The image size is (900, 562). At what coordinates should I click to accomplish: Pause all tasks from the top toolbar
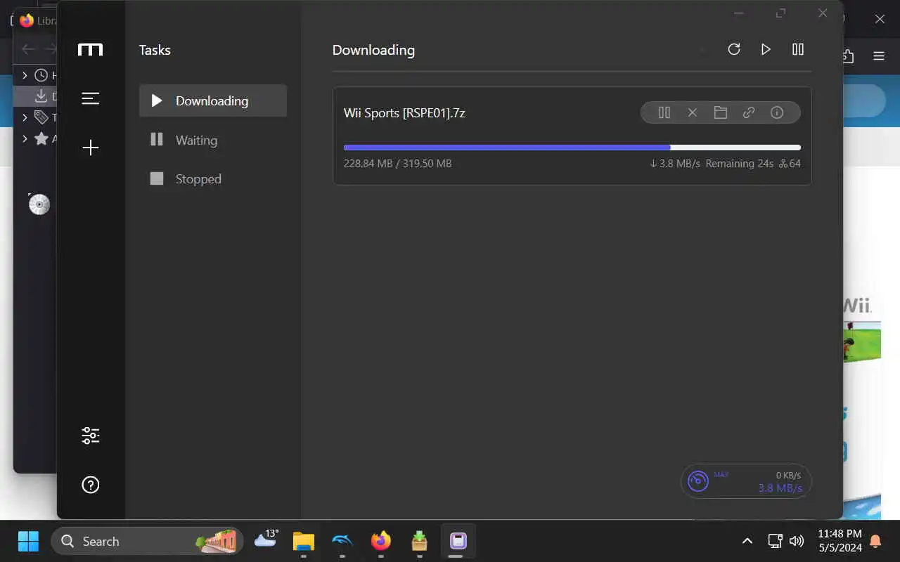[798, 49]
